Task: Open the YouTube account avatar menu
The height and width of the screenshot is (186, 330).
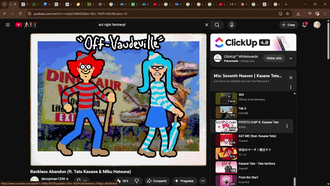Action: point(317,25)
